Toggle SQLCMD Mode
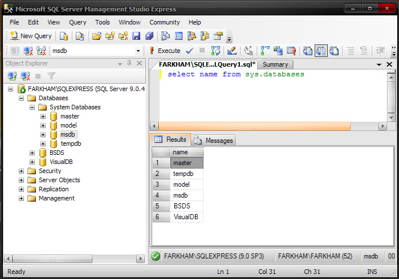 point(291,51)
